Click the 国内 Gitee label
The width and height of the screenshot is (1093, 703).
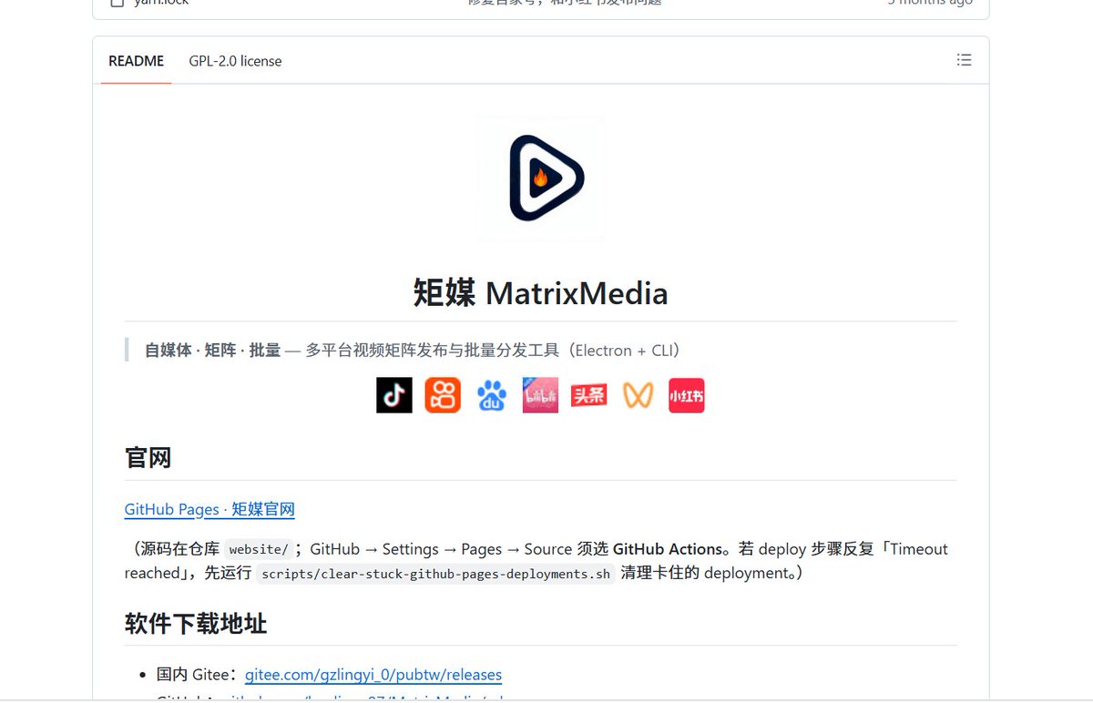tap(197, 675)
